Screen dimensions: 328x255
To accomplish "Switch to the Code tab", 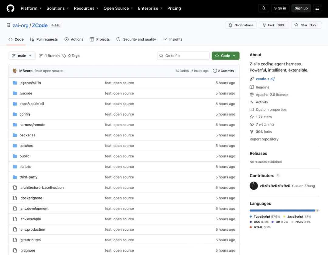I will click(x=16, y=39).
